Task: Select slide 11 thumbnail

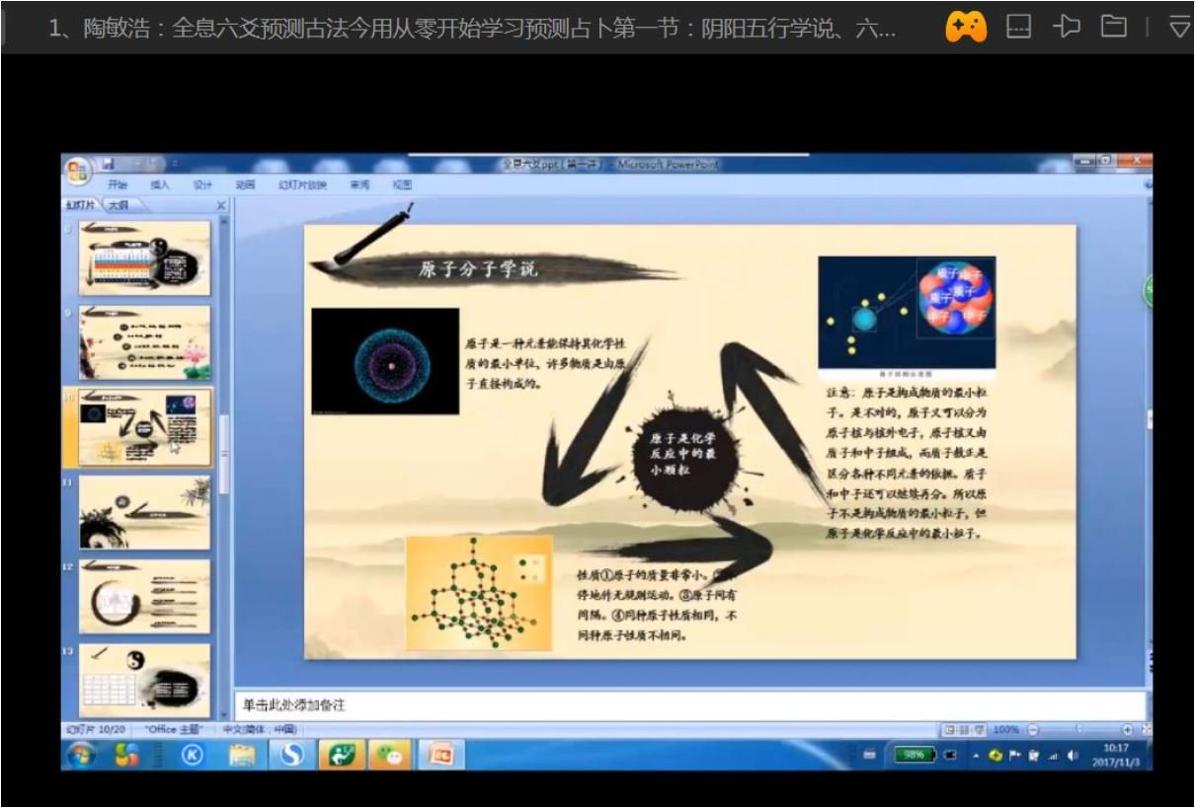Action: click(x=144, y=512)
